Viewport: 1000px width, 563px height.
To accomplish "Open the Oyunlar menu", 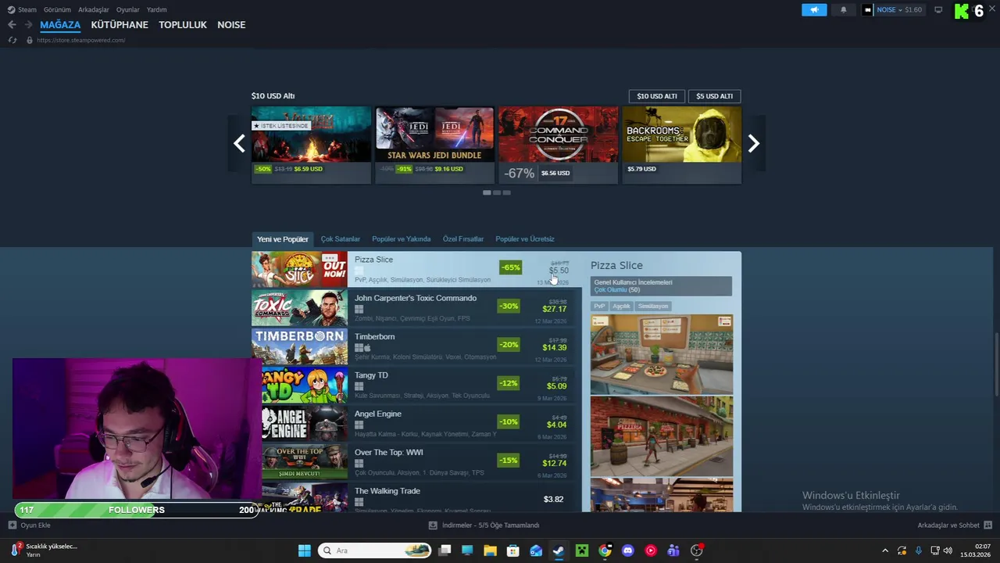I will point(128,10).
